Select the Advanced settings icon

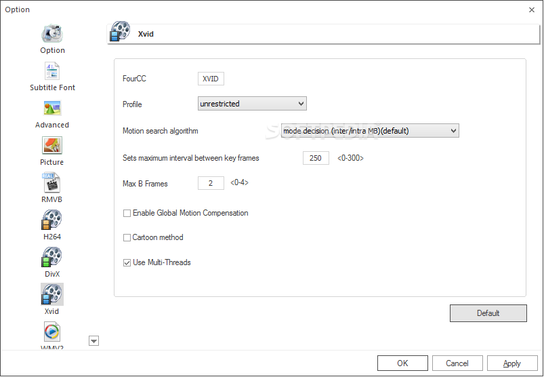point(52,108)
